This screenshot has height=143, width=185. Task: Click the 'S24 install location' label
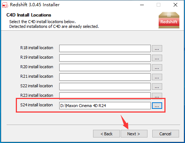(x=36, y=105)
